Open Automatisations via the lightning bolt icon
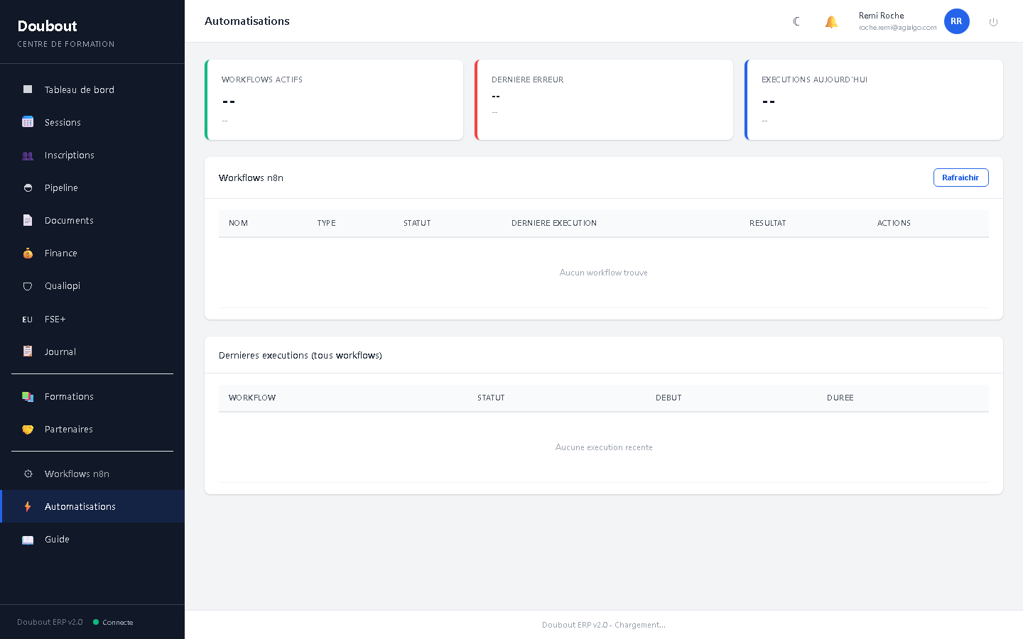This screenshot has width=1023, height=639. click(x=28, y=506)
